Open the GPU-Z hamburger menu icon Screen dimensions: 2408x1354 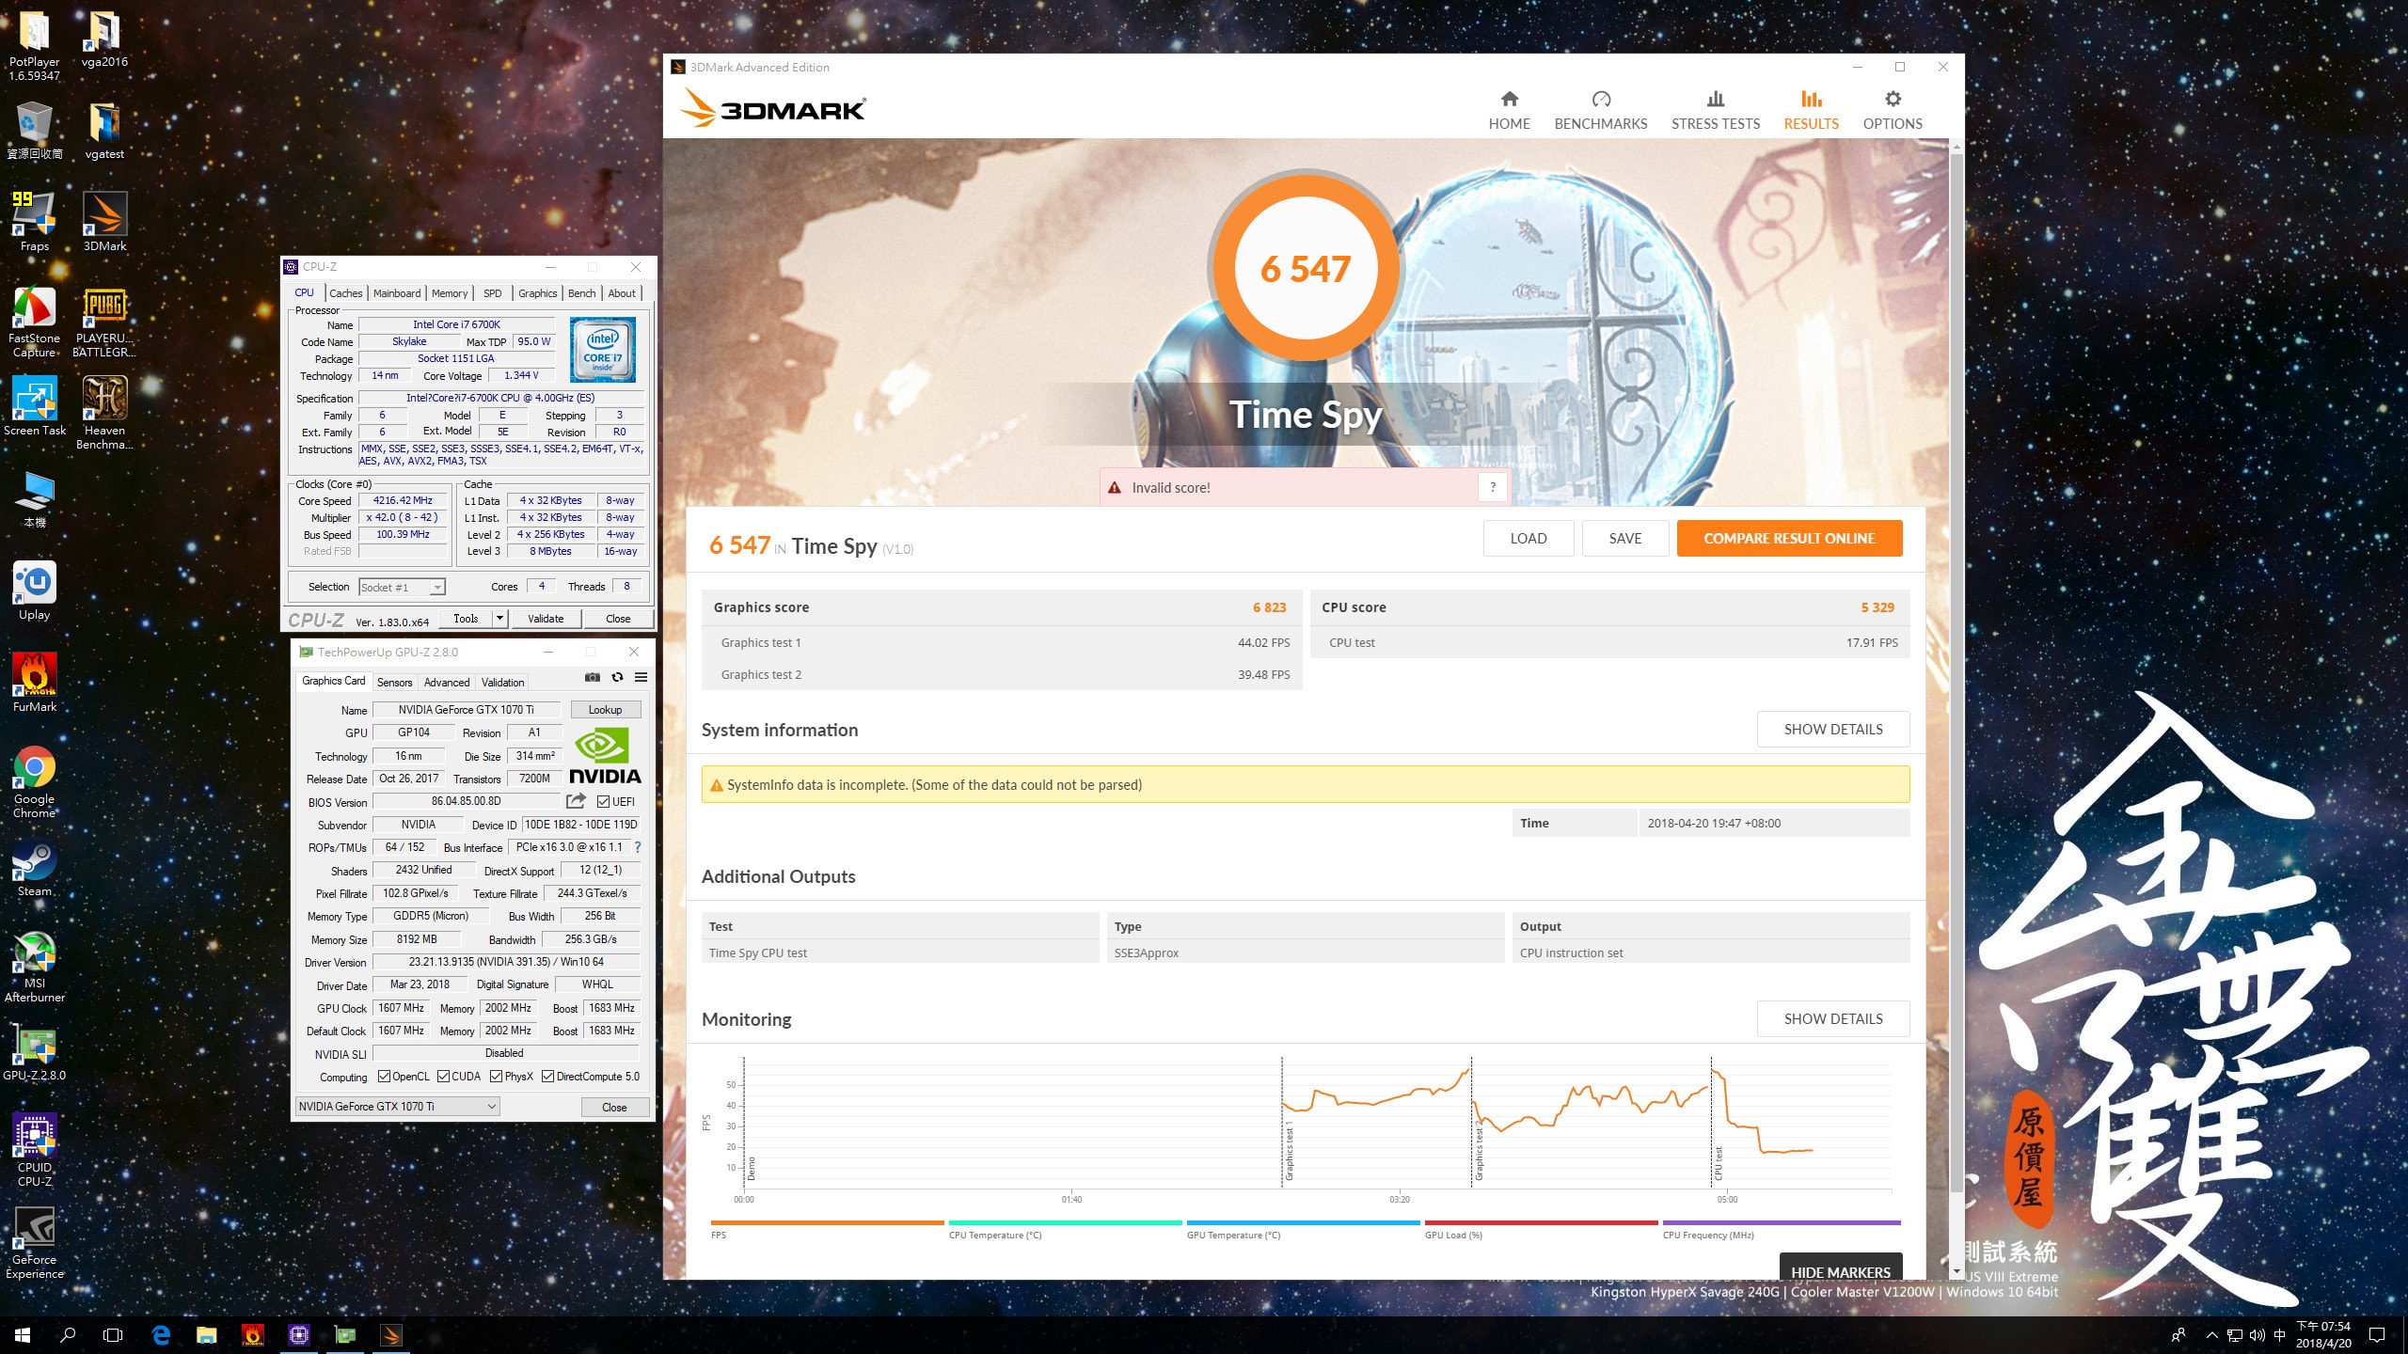point(642,677)
